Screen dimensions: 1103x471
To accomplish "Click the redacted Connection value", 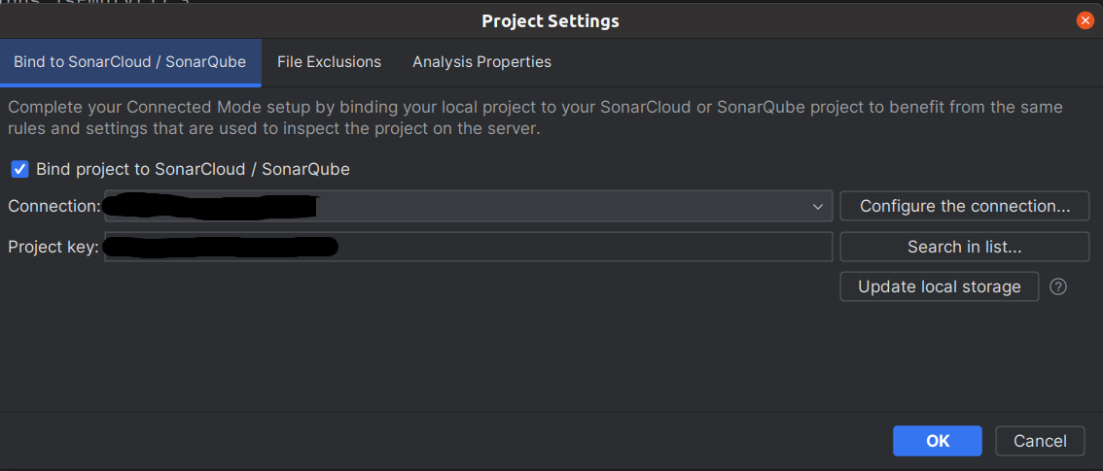I will point(210,206).
